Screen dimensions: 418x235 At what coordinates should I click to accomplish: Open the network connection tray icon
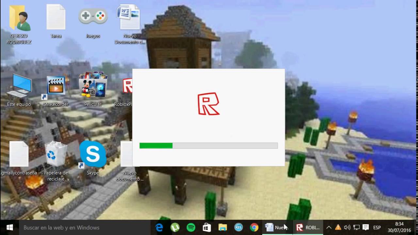click(x=356, y=227)
